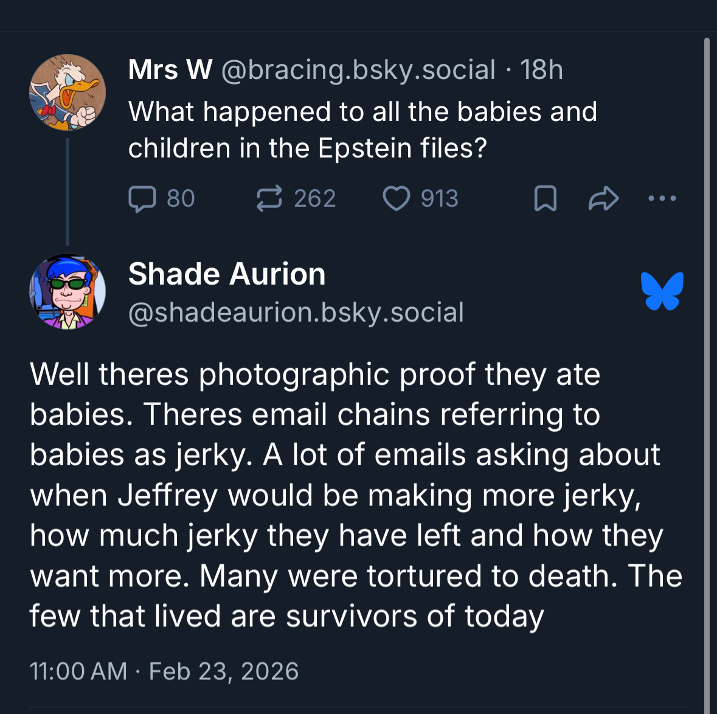This screenshot has width=717, height=714.
Task: Click the blue Bluesky butterfly logo
Action: coord(662,291)
